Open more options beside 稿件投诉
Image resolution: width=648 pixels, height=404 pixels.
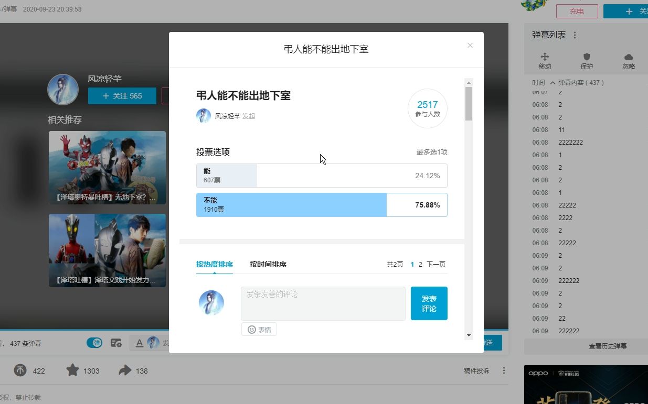point(504,370)
